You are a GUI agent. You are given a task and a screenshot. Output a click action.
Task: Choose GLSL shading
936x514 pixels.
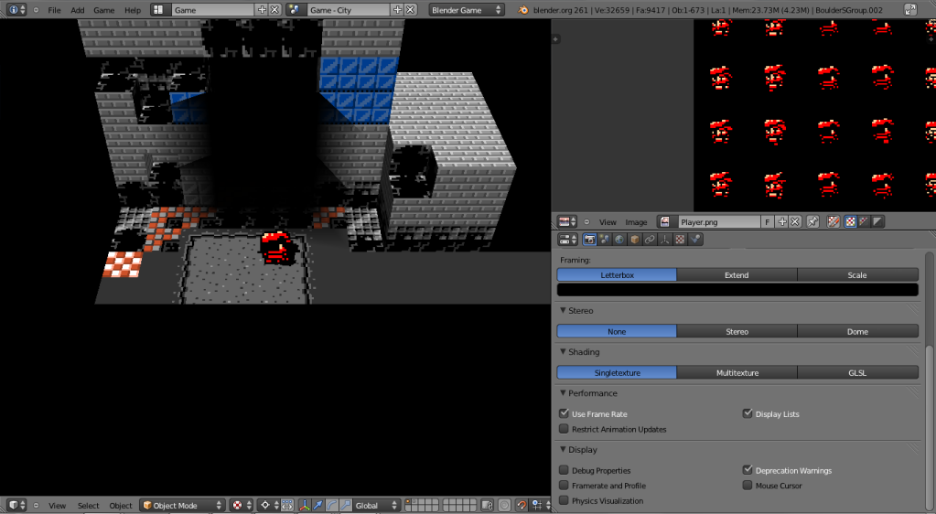click(857, 372)
